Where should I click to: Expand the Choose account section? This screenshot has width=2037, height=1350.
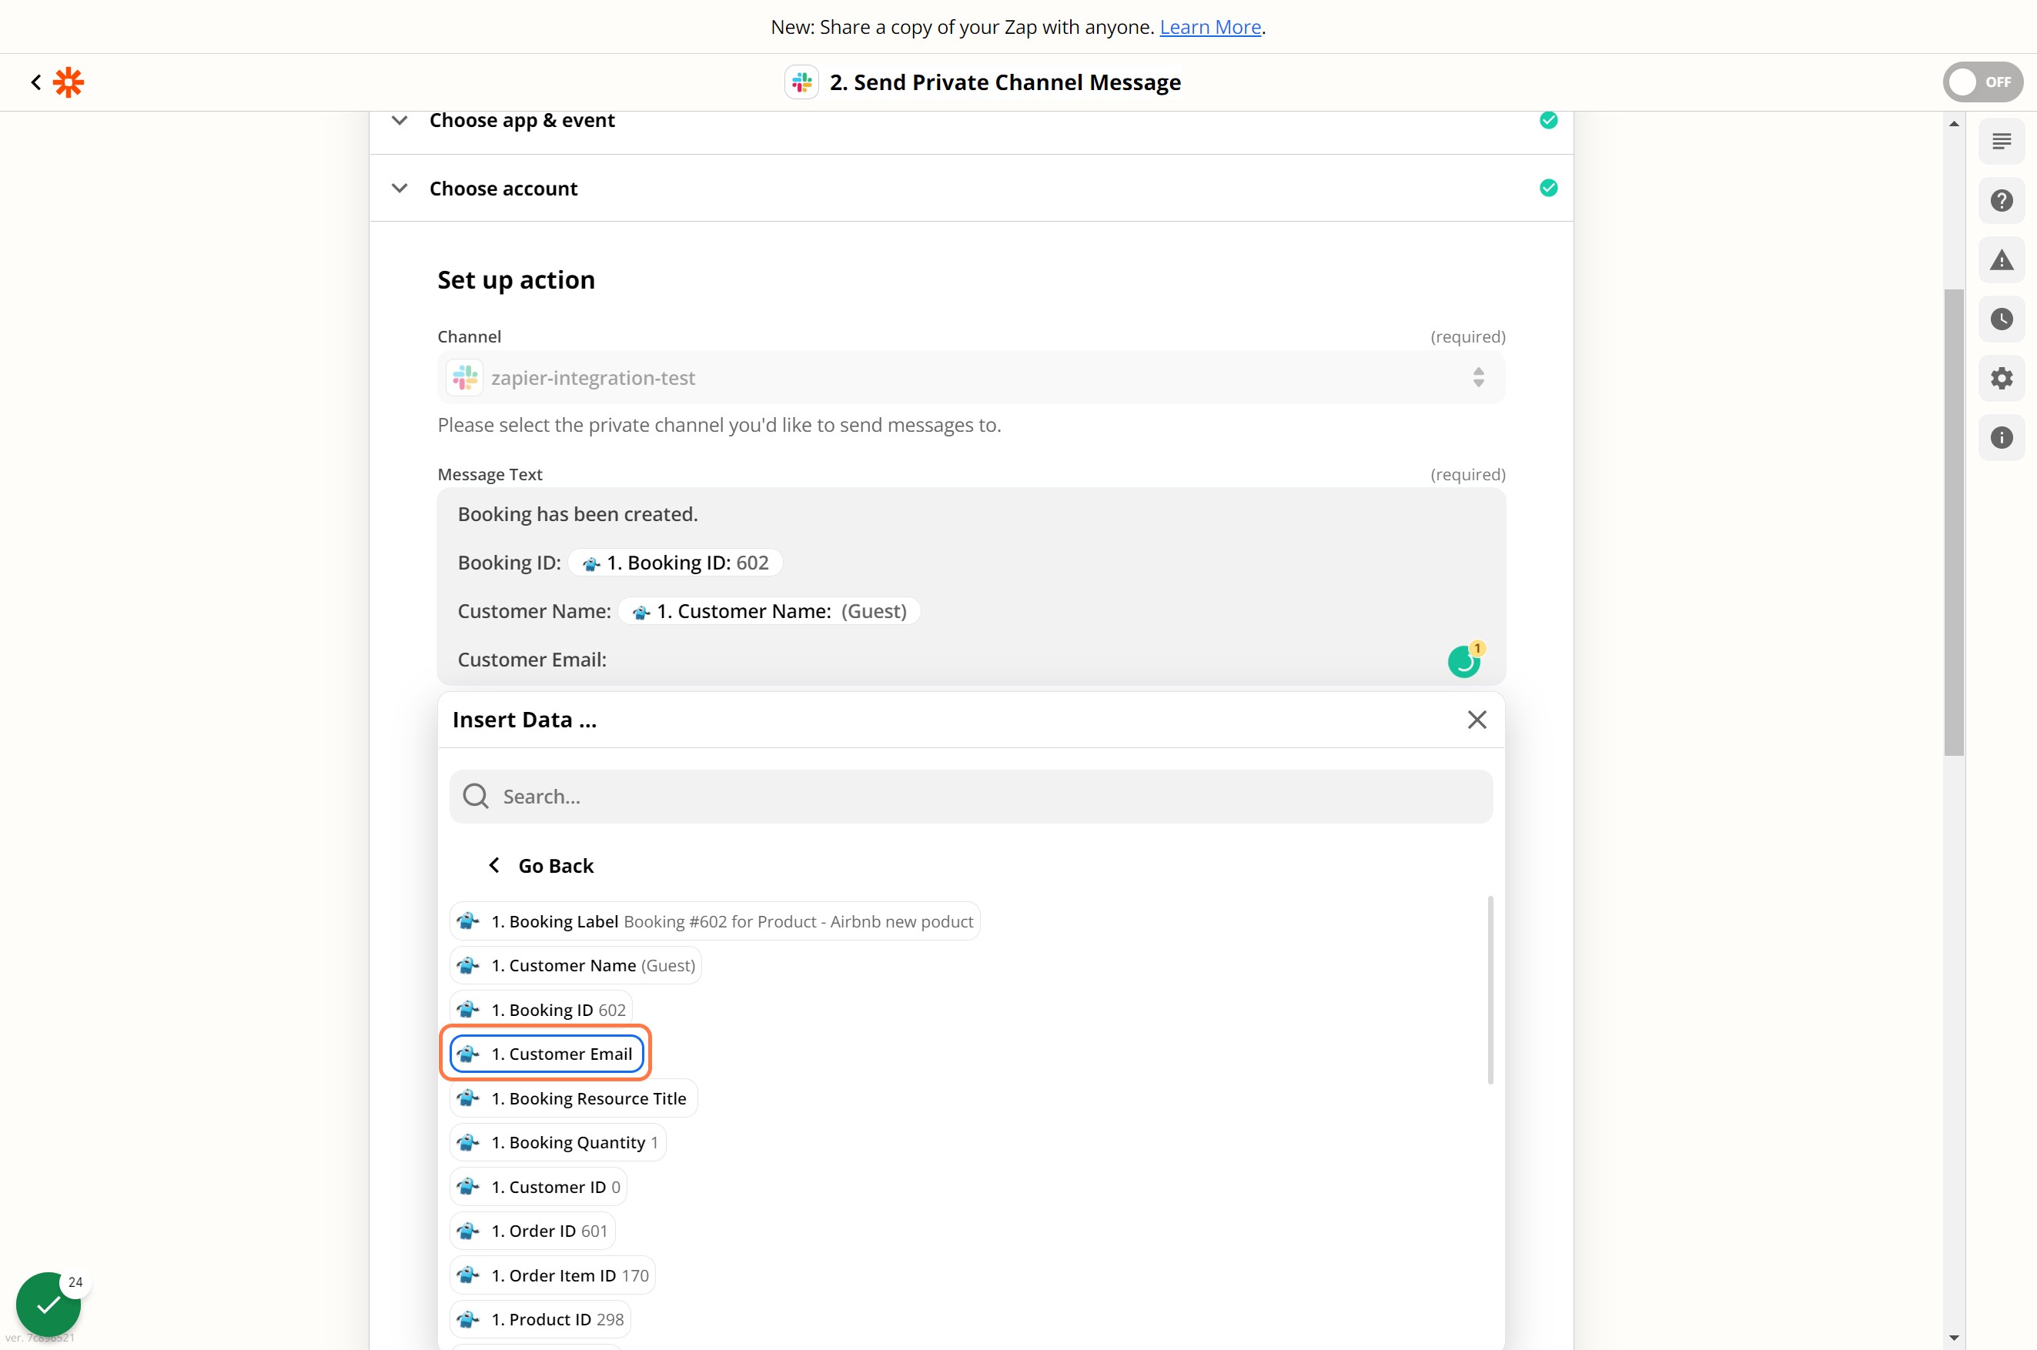400,188
